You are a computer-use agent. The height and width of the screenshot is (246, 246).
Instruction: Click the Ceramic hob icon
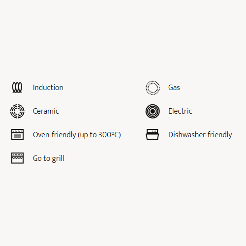tap(17, 111)
